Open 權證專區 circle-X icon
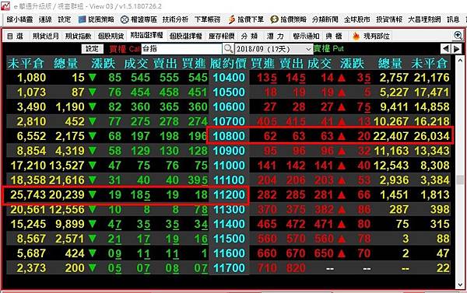The height and width of the screenshot is (293, 467). coord(125,19)
